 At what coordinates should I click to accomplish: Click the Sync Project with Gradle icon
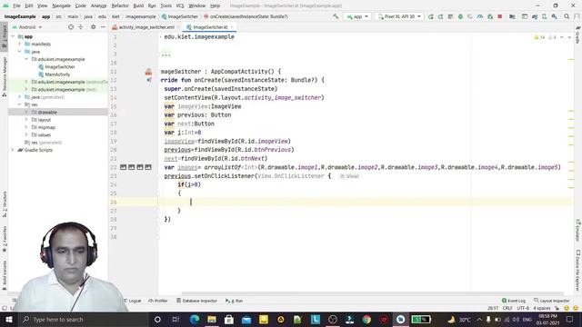(535, 16)
